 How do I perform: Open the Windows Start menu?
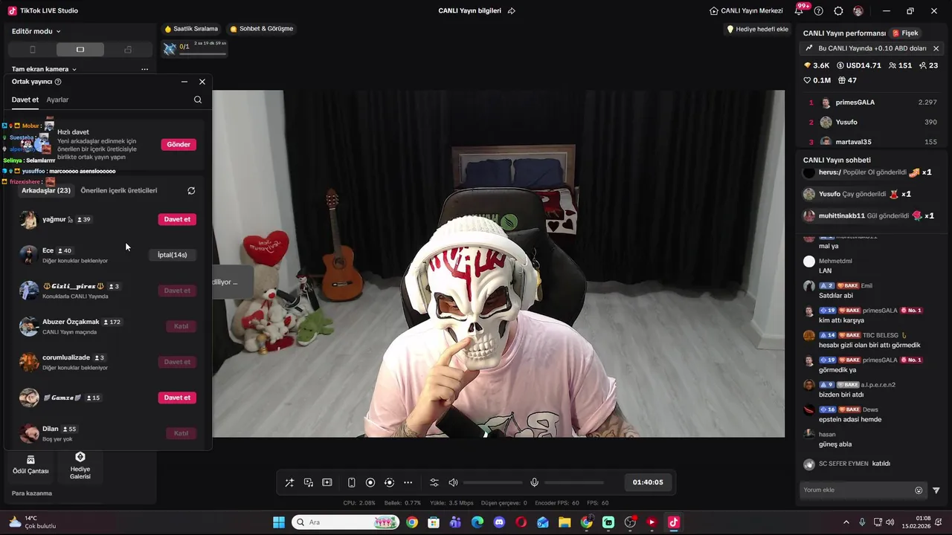pos(279,522)
